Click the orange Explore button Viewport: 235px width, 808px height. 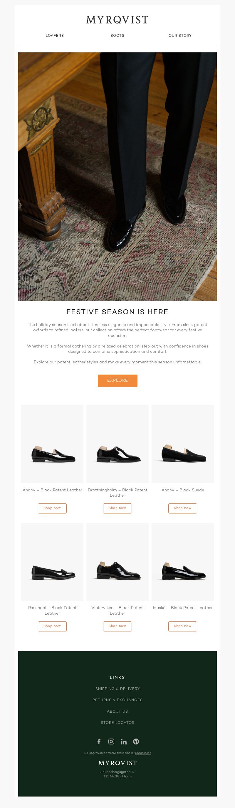pos(117,380)
